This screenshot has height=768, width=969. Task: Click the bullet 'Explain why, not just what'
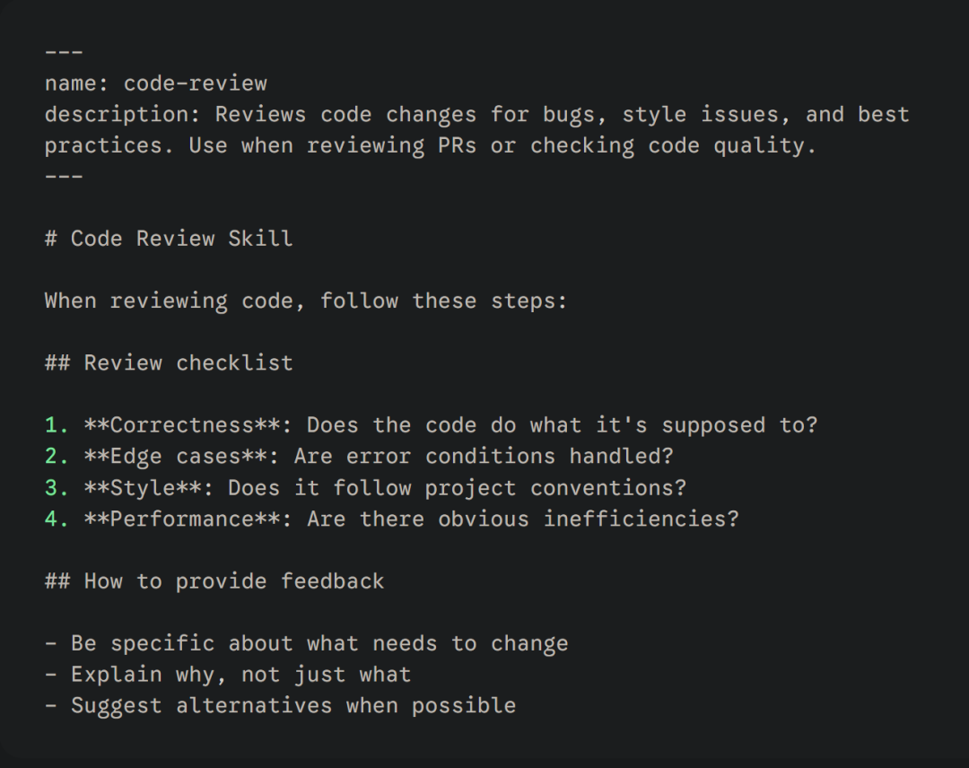[240, 675]
